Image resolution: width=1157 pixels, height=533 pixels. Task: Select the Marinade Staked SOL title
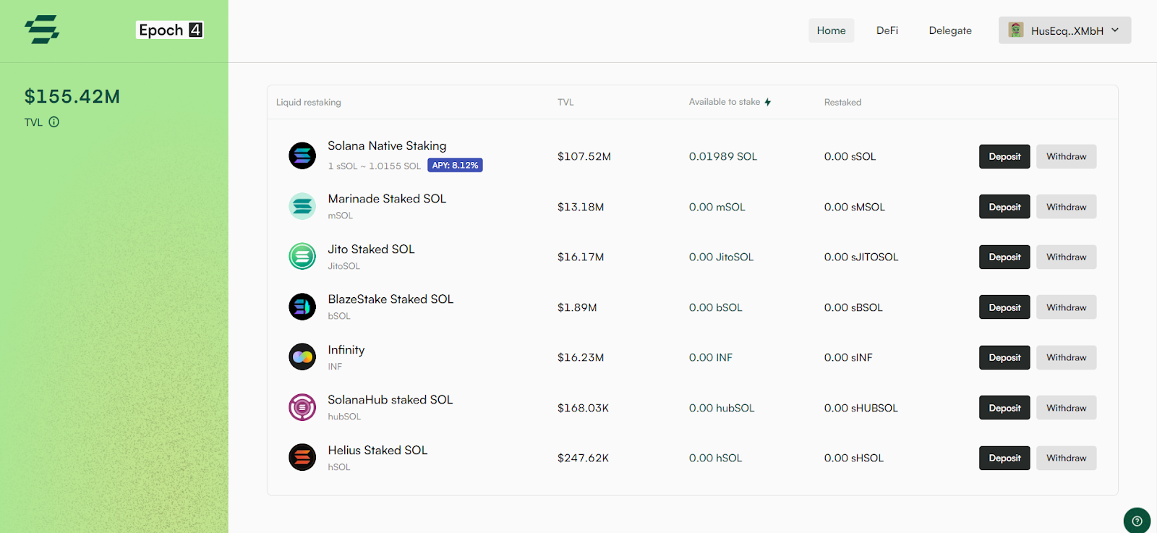[x=387, y=198]
